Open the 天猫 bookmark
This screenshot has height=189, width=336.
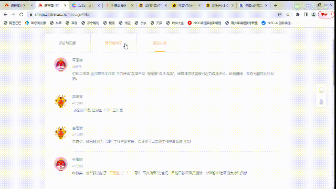tap(156, 23)
